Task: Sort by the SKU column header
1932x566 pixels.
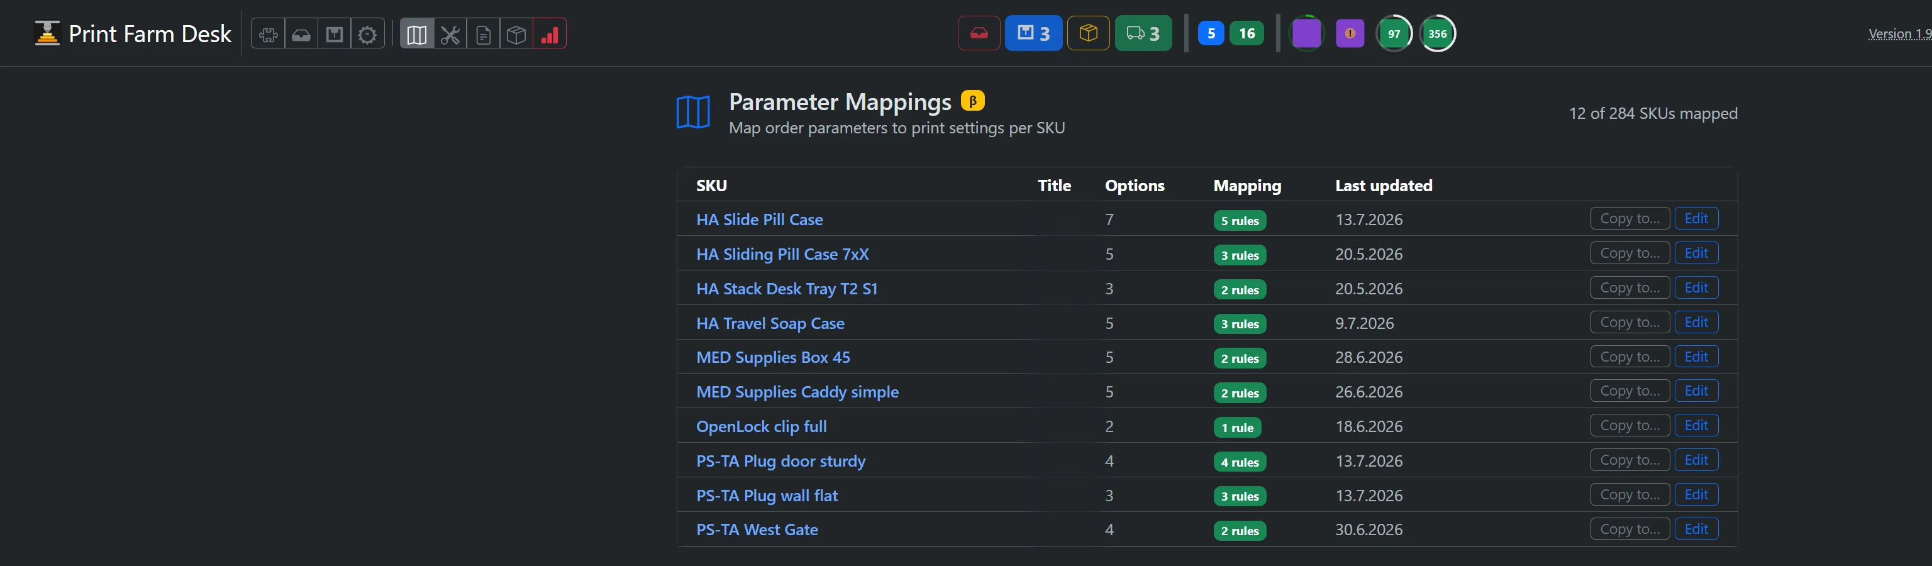Action: click(711, 185)
